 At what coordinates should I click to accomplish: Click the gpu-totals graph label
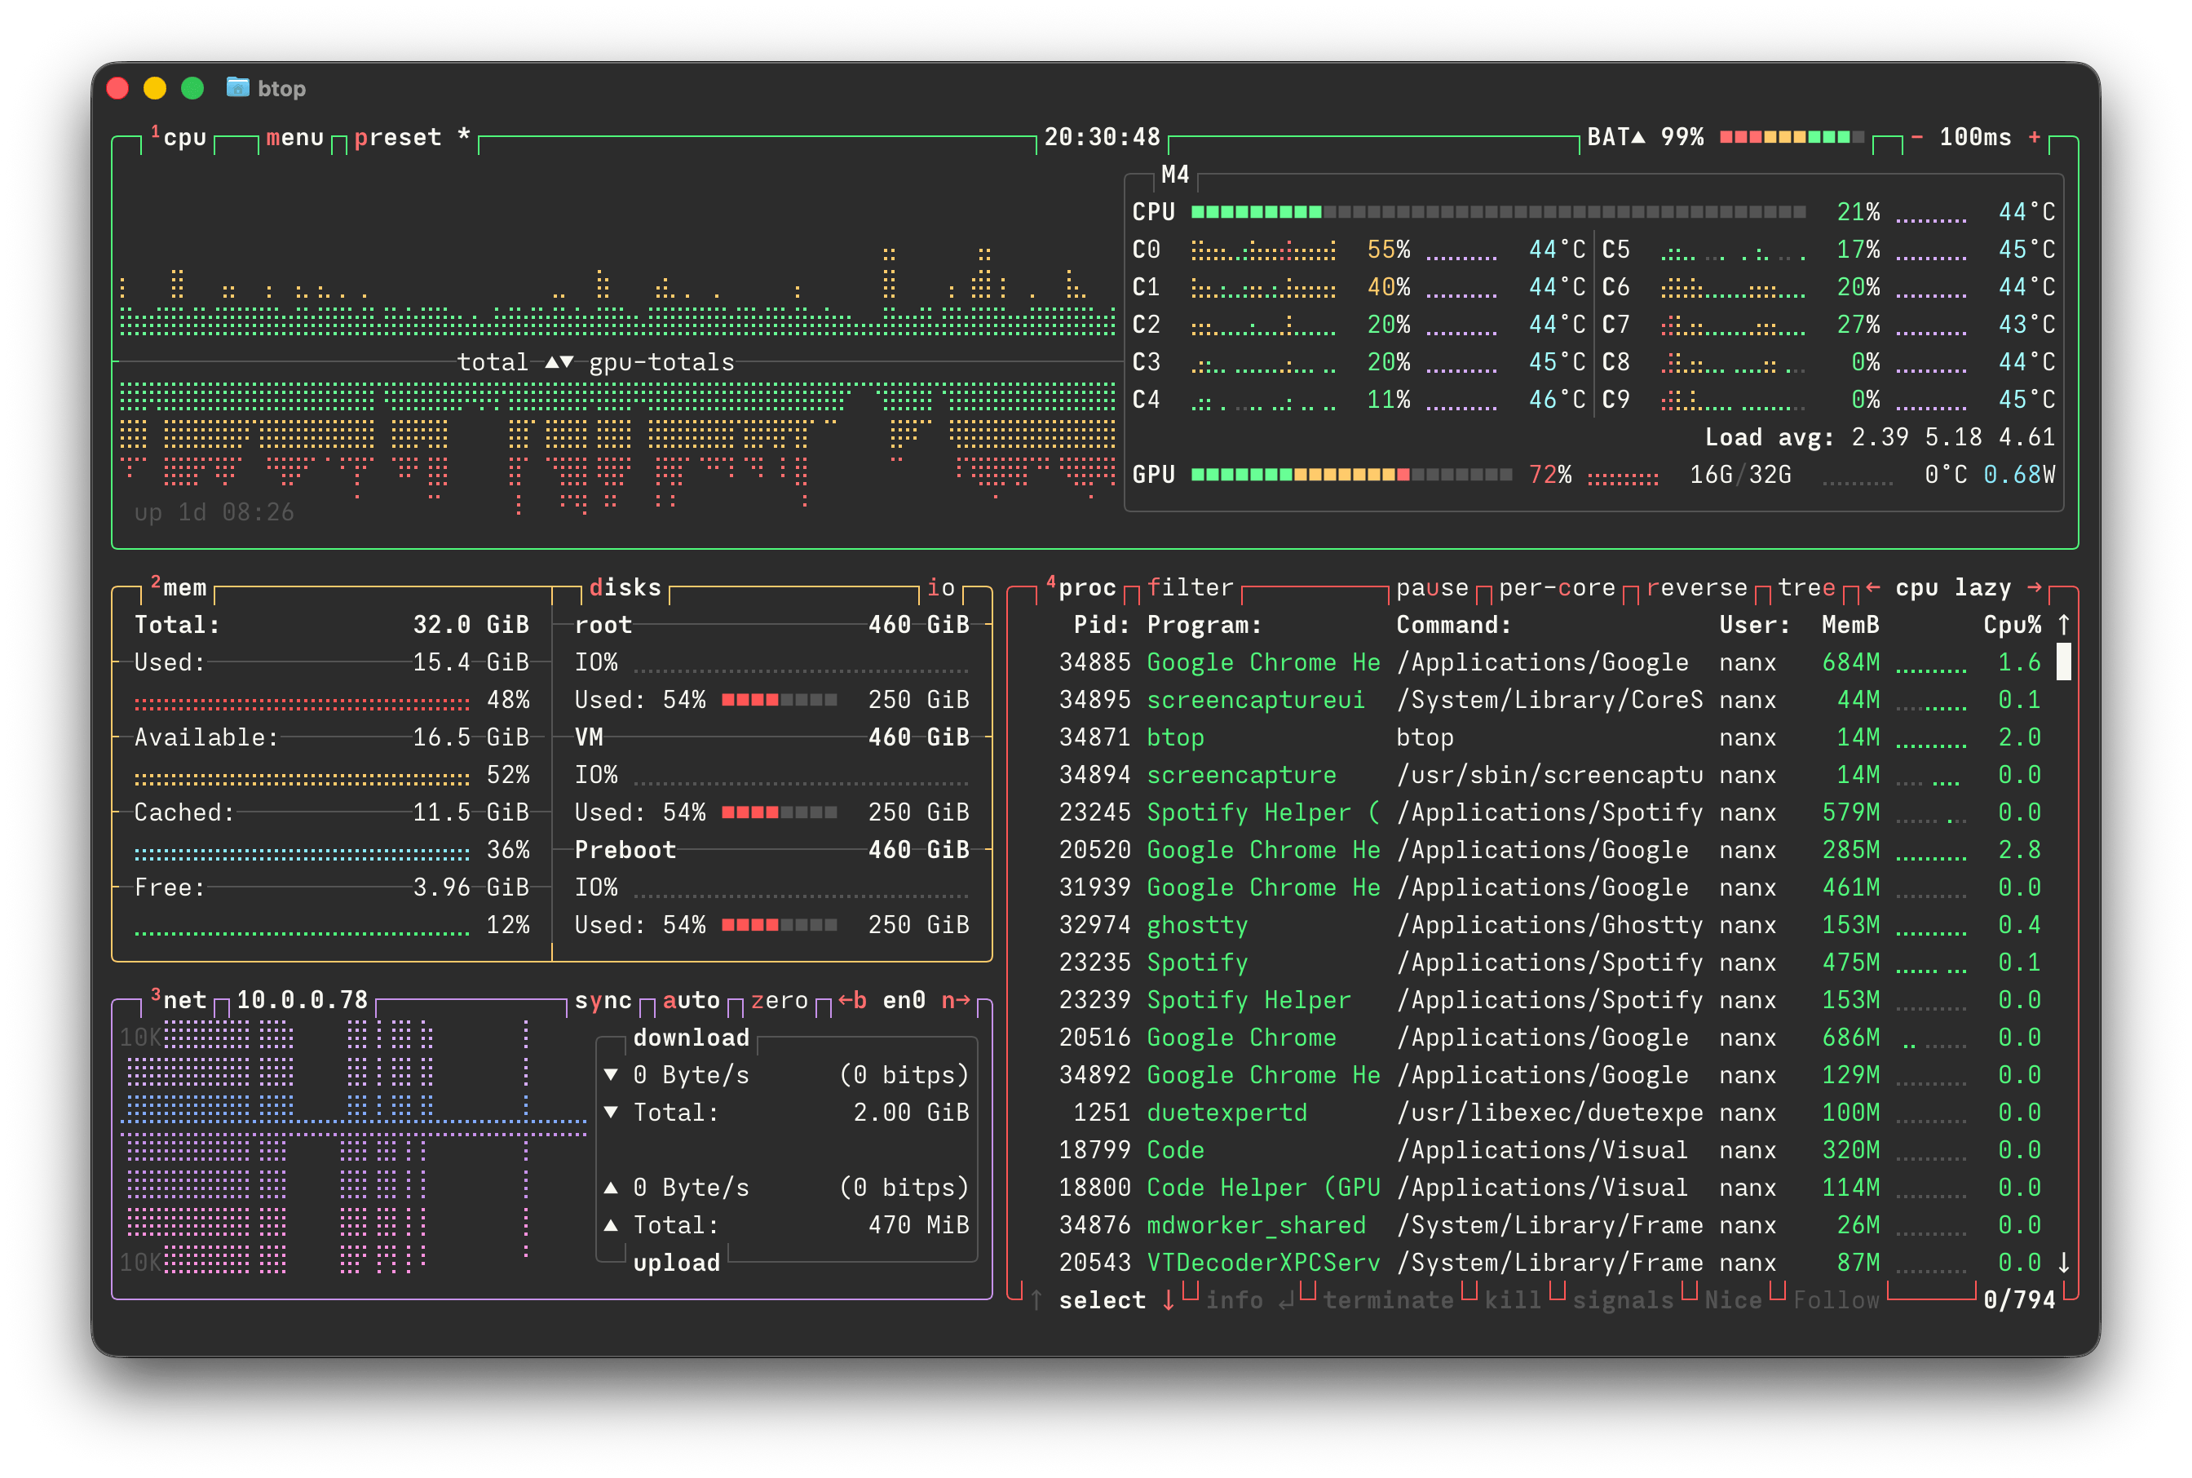point(661,363)
